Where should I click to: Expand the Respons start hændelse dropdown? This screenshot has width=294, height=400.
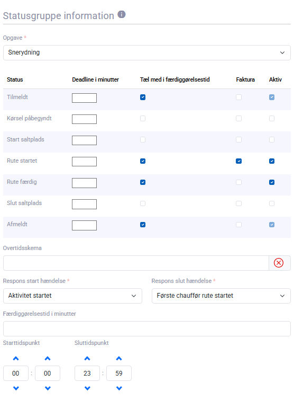(72, 296)
